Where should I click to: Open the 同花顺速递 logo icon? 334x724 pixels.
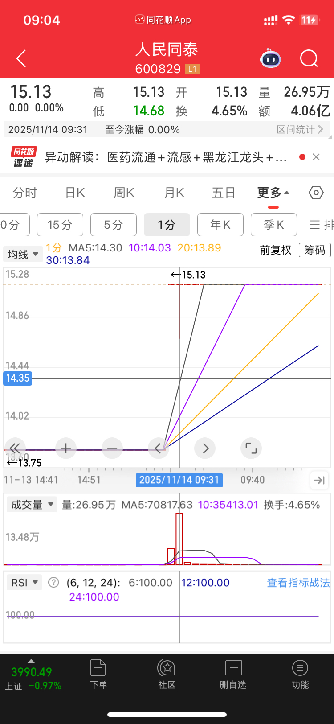[23, 157]
